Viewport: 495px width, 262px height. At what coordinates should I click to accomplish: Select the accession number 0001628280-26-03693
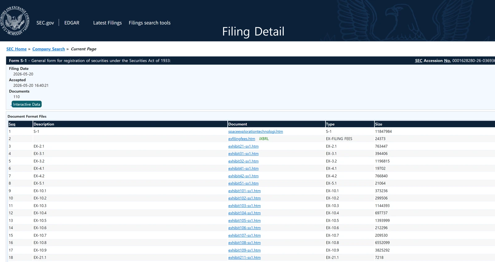pyautogui.click(x=473, y=61)
